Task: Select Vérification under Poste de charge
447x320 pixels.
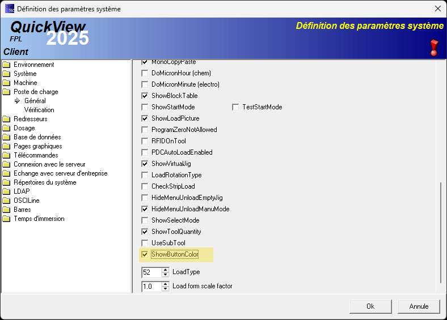Action: pos(39,110)
